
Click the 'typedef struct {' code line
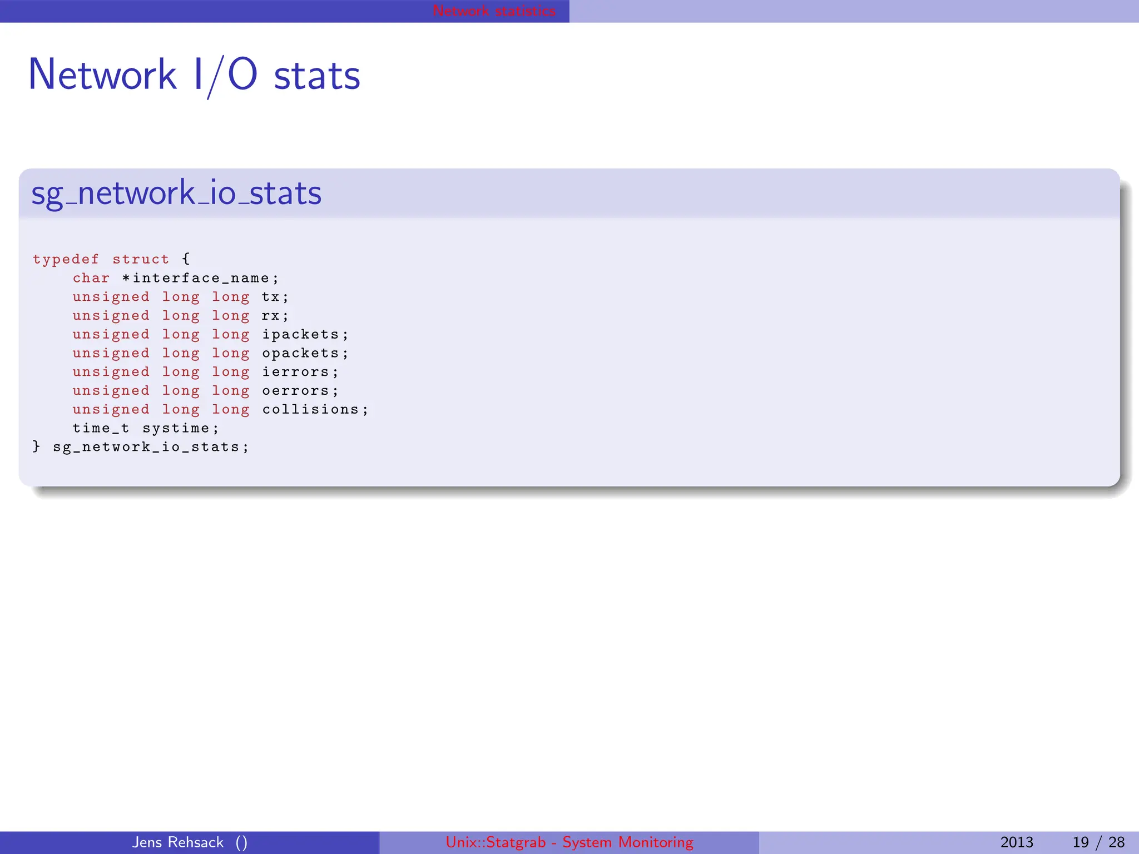pyautogui.click(x=111, y=259)
